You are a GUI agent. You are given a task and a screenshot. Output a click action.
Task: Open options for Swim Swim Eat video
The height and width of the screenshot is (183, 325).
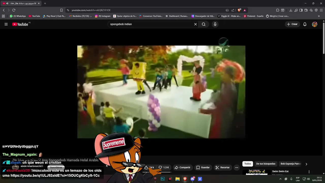[309, 172]
